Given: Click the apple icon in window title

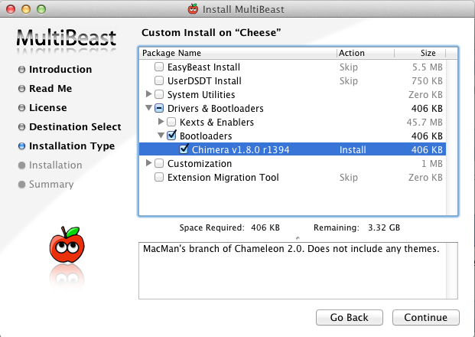Looking at the screenshot, I should coord(193,9).
